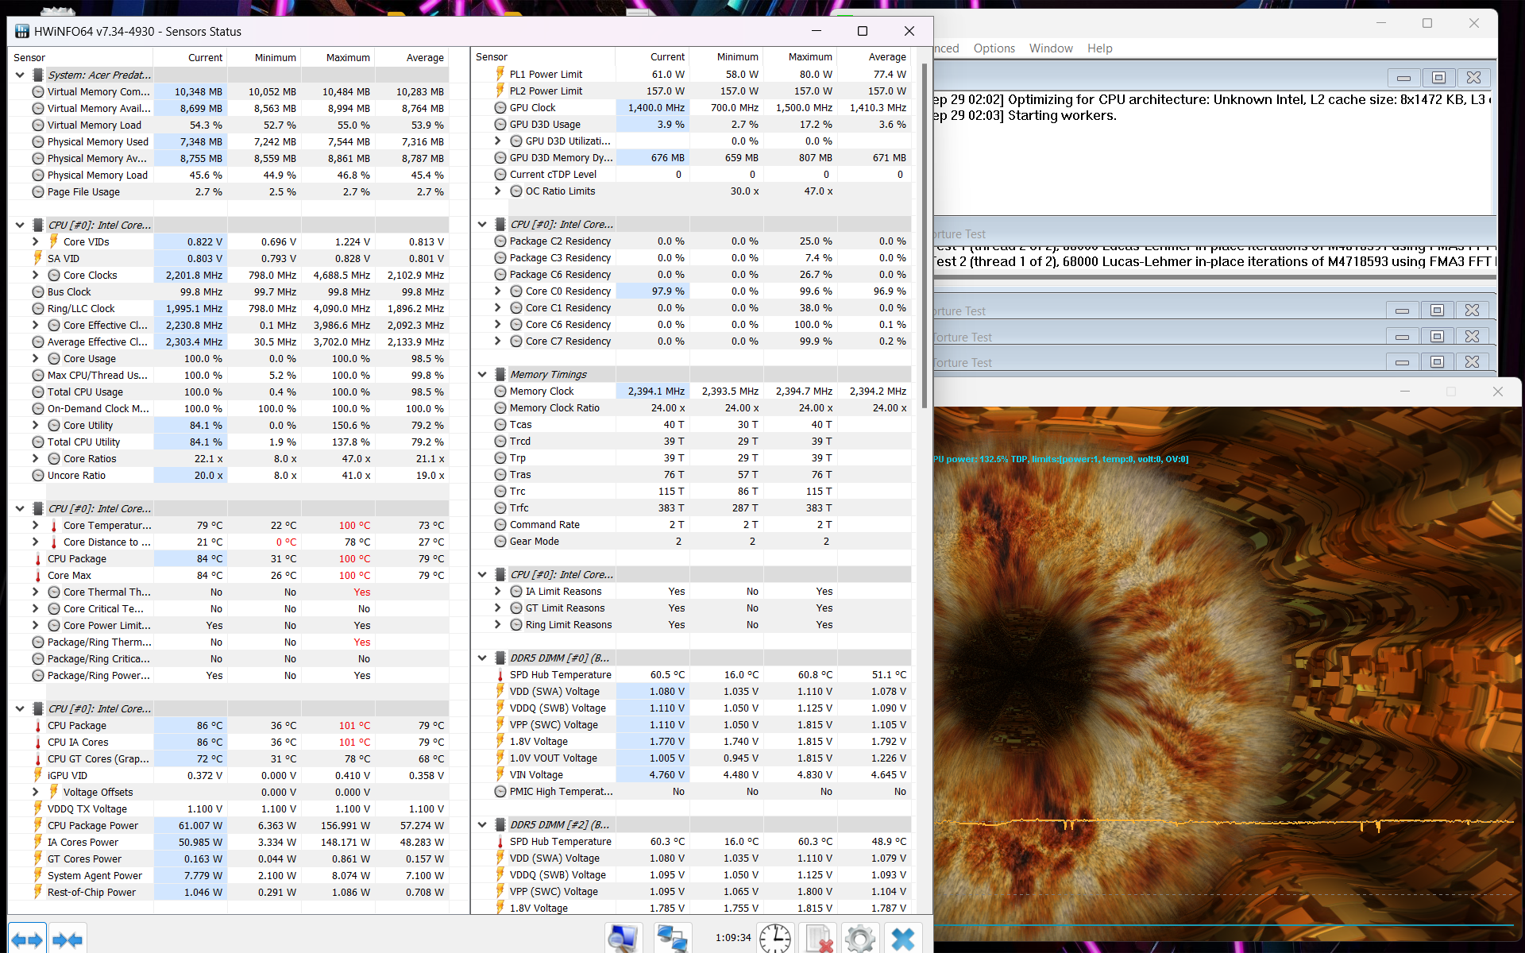Screen dimensions: 1525x953
Task: Collapse the Memory Timings section
Action: coord(482,374)
